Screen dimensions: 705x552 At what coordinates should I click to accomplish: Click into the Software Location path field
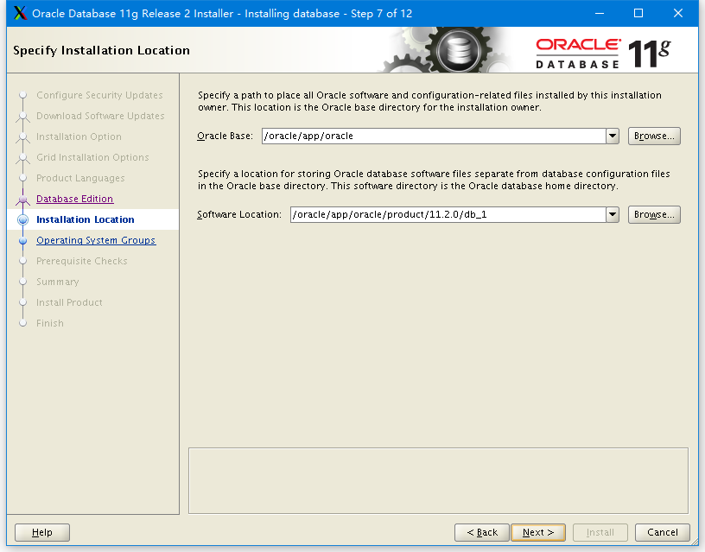tap(448, 214)
